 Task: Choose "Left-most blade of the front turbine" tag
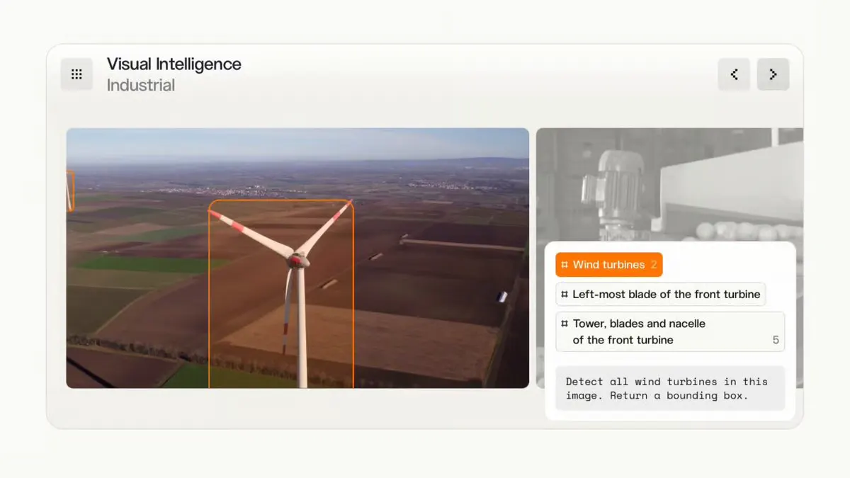(x=660, y=295)
